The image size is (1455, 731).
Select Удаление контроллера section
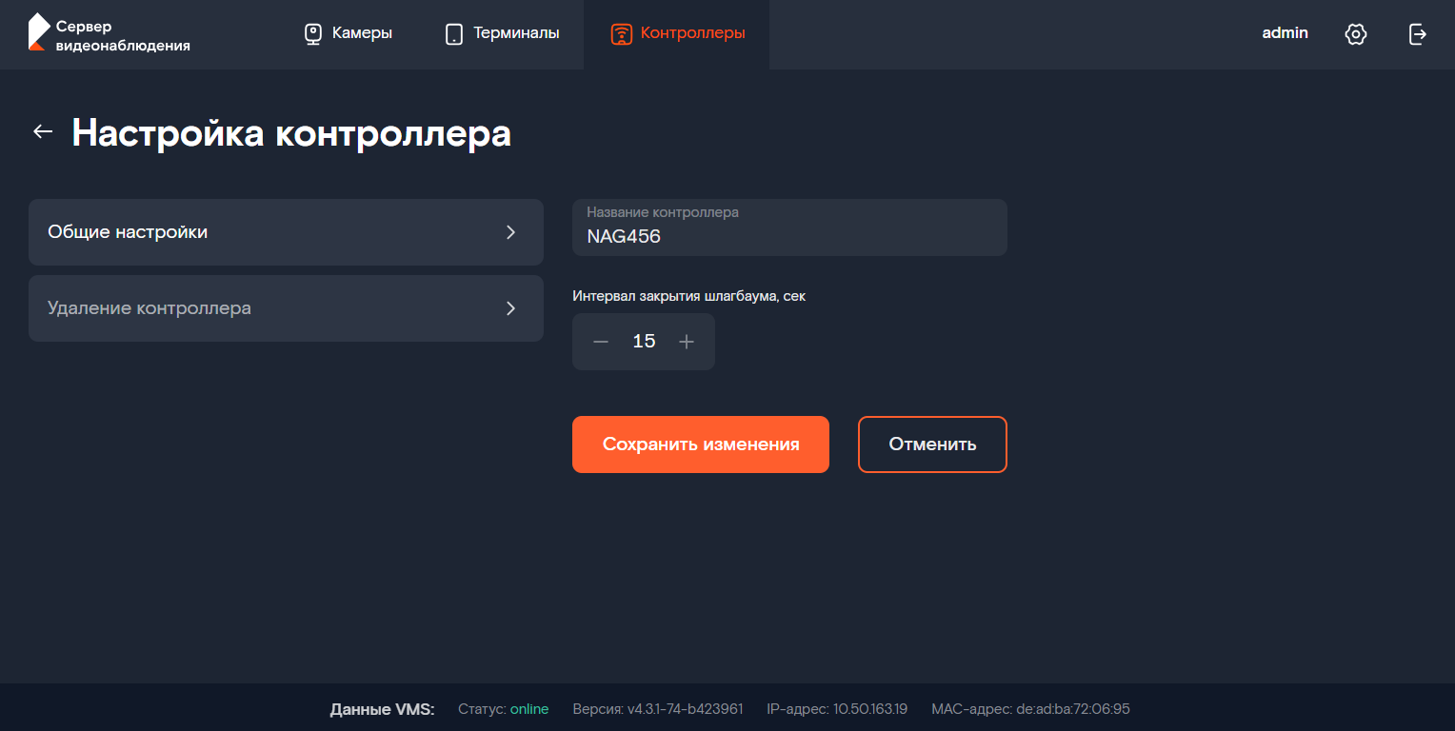pos(286,308)
